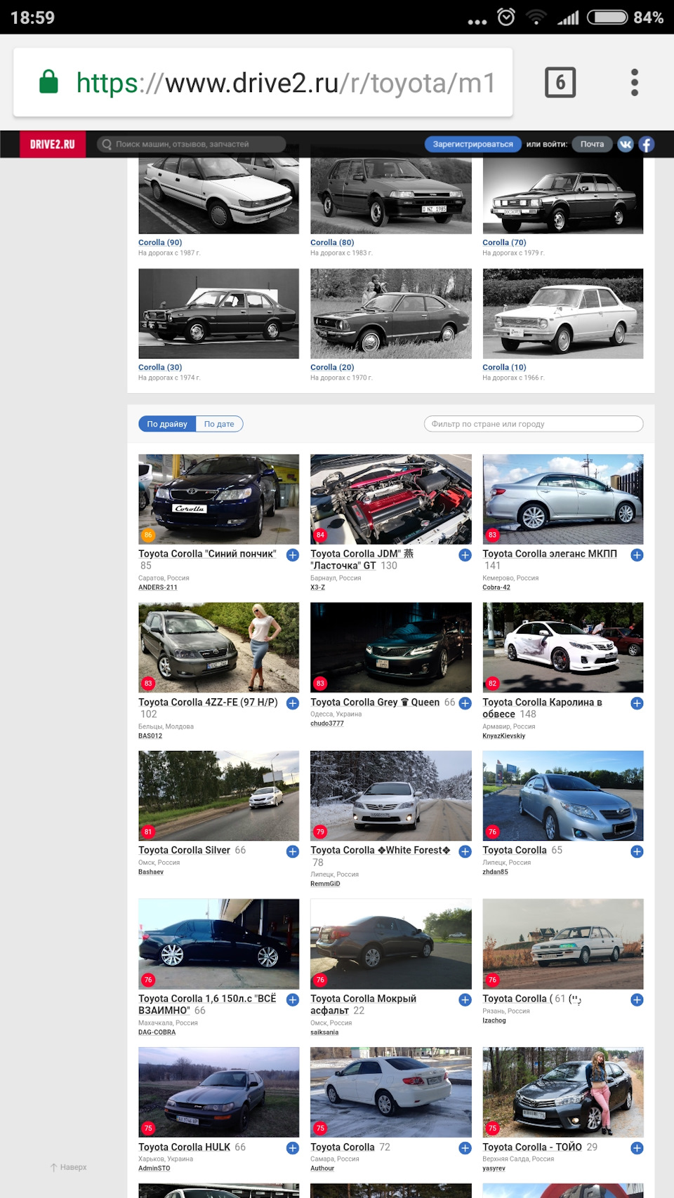Log in with the VK icon

click(626, 144)
